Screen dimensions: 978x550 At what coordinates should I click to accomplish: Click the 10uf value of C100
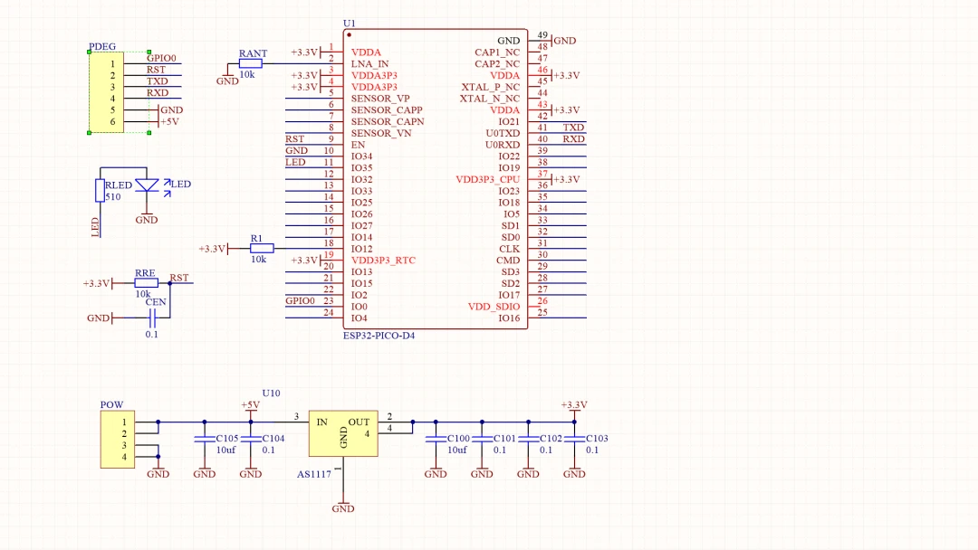pos(456,450)
